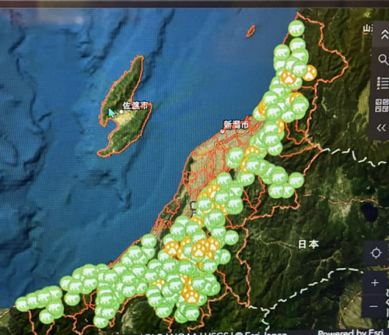This screenshot has height=335, width=389.
Task: Open the legend list panel icon
Action: pyautogui.click(x=382, y=83)
